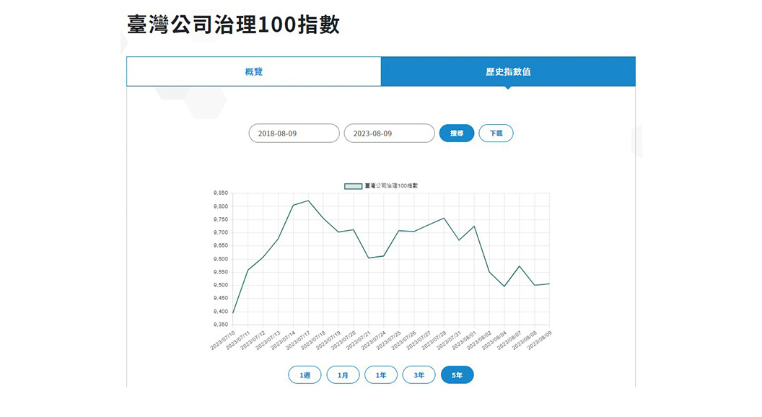Click the 9,850 y-axis label
Screen dimensions: 762x417
coord(221,193)
